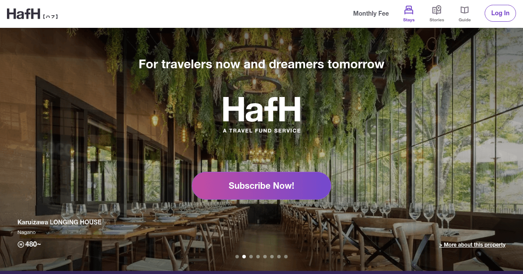
Task: Open the Stays bed icon
Action: click(409, 10)
